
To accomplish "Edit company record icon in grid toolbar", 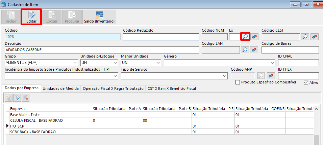I will point(17,98).
